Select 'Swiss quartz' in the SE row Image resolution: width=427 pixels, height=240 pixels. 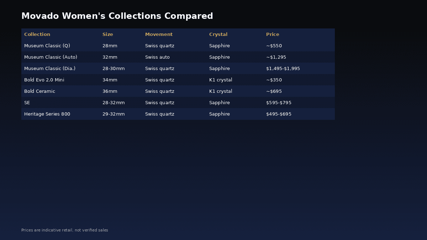click(160, 103)
